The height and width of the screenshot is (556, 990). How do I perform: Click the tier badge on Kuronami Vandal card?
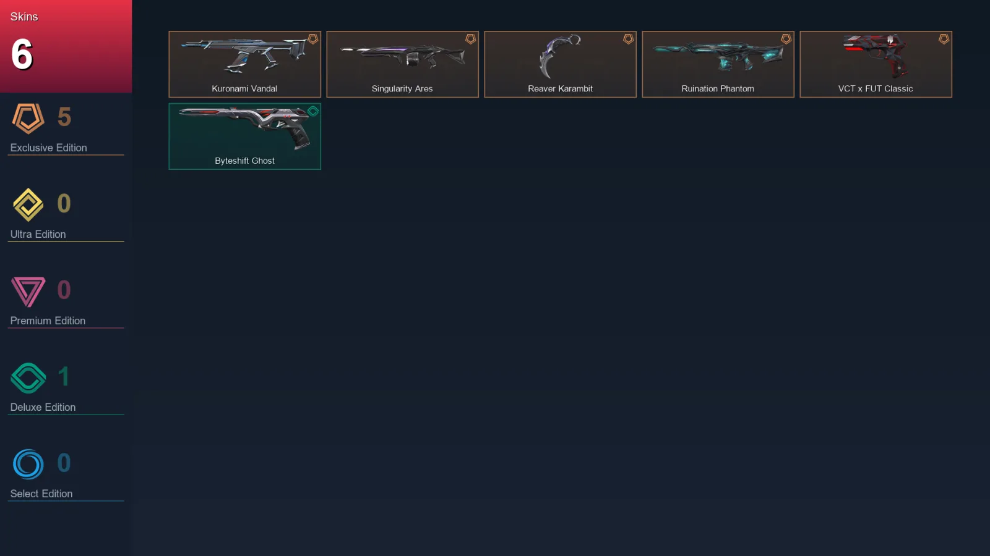[313, 39]
